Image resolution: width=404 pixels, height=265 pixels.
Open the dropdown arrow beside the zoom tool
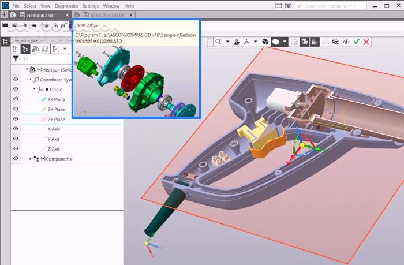coord(227,42)
